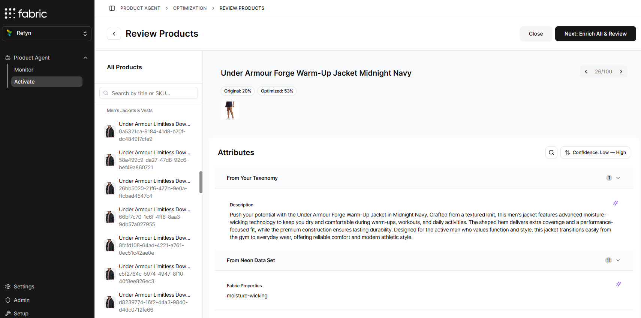
Task: Select the Activate menu item
Action: (47, 82)
